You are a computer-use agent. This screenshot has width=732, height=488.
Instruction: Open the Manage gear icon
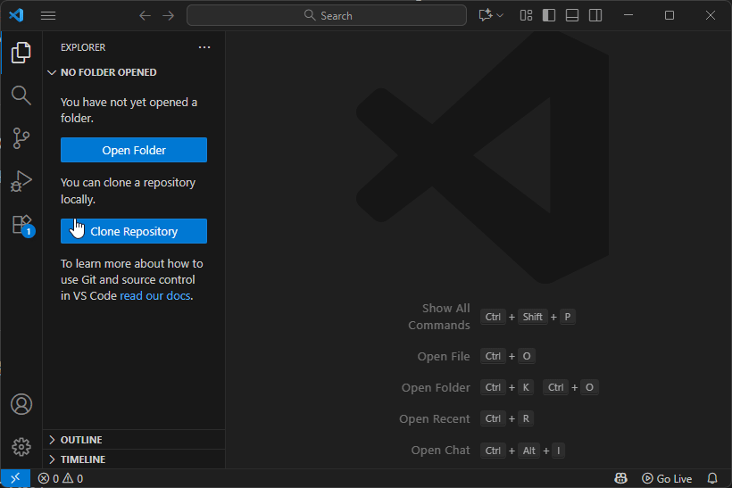(21, 447)
